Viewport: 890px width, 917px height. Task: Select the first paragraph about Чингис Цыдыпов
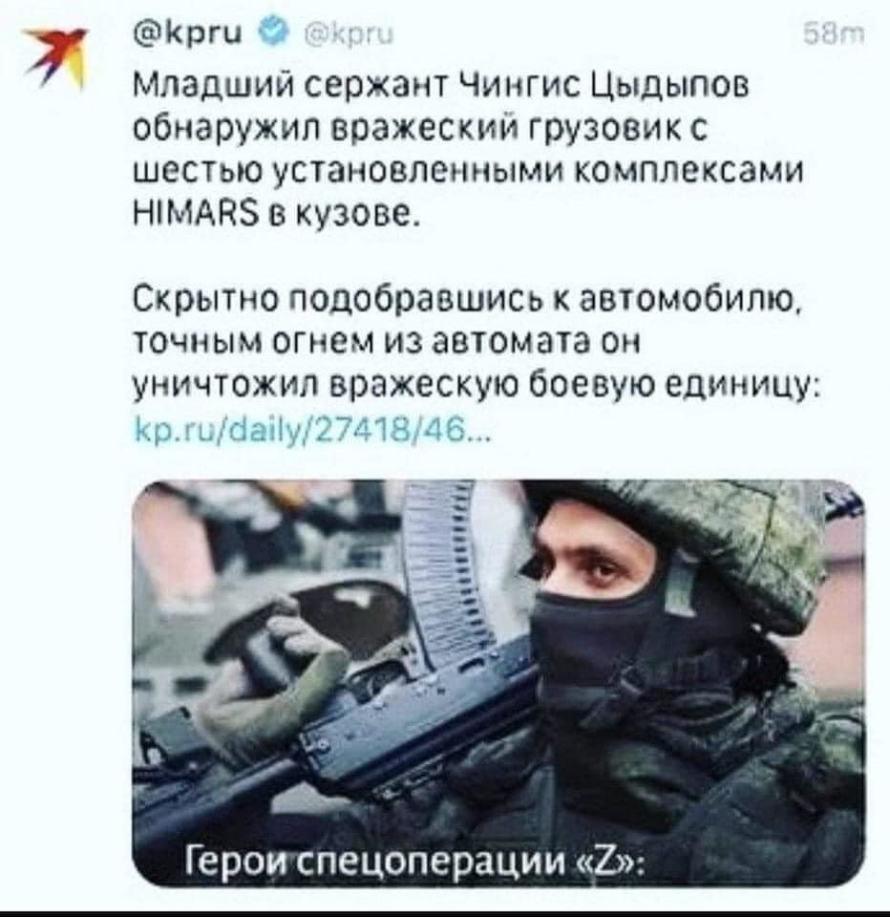468,149
